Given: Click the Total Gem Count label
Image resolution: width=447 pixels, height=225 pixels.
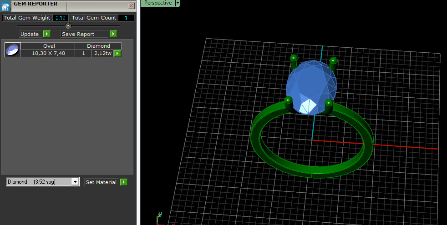Looking at the screenshot, I should (x=94, y=18).
